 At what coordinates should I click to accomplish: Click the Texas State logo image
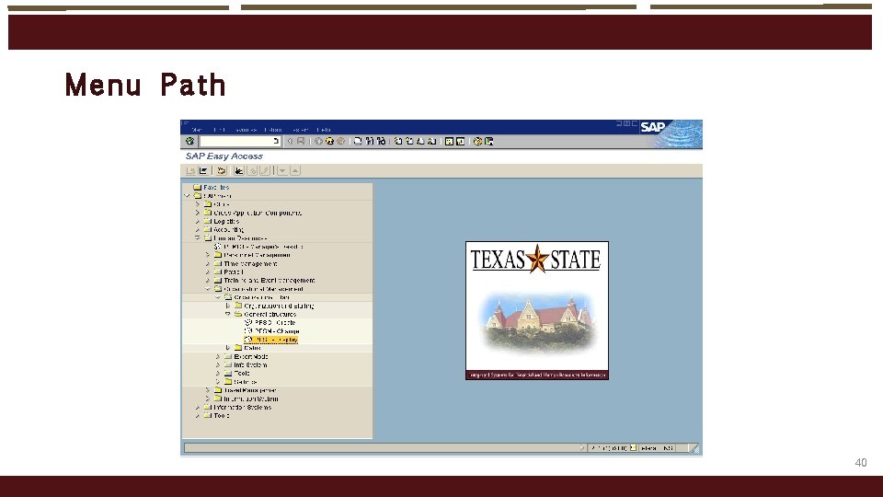pos(536,310)
